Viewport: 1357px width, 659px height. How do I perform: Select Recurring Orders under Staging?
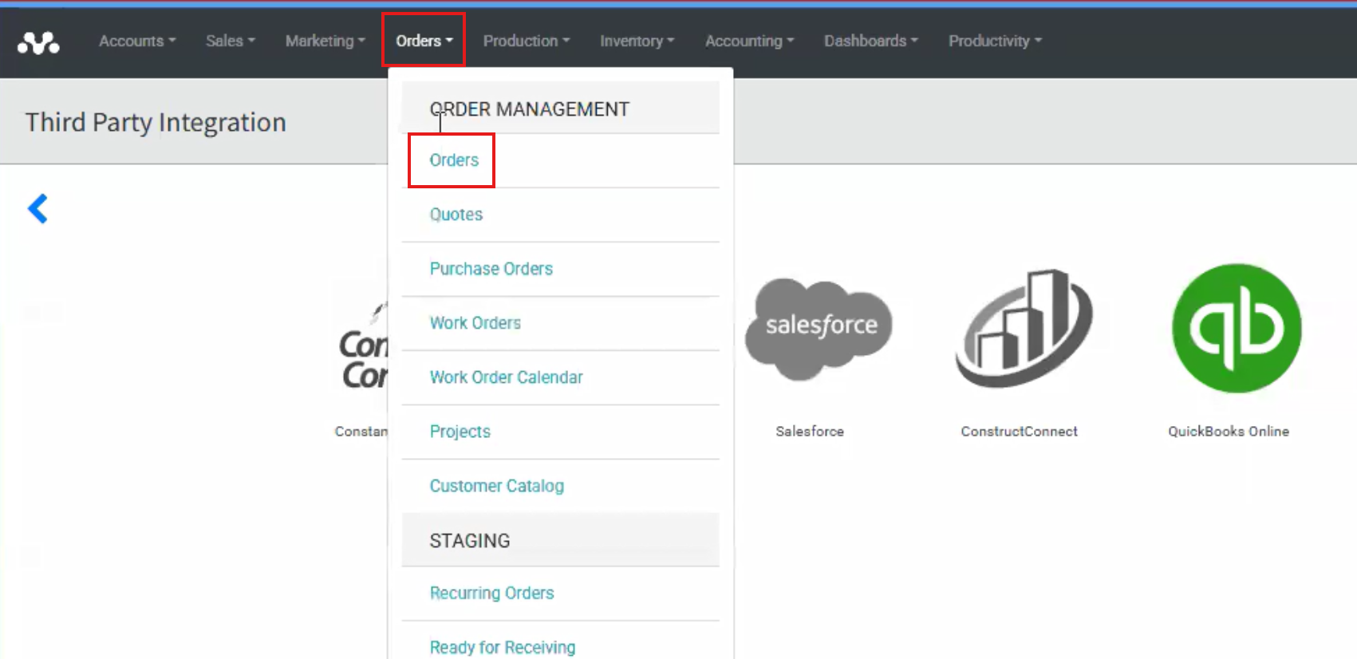coord(491,594)
